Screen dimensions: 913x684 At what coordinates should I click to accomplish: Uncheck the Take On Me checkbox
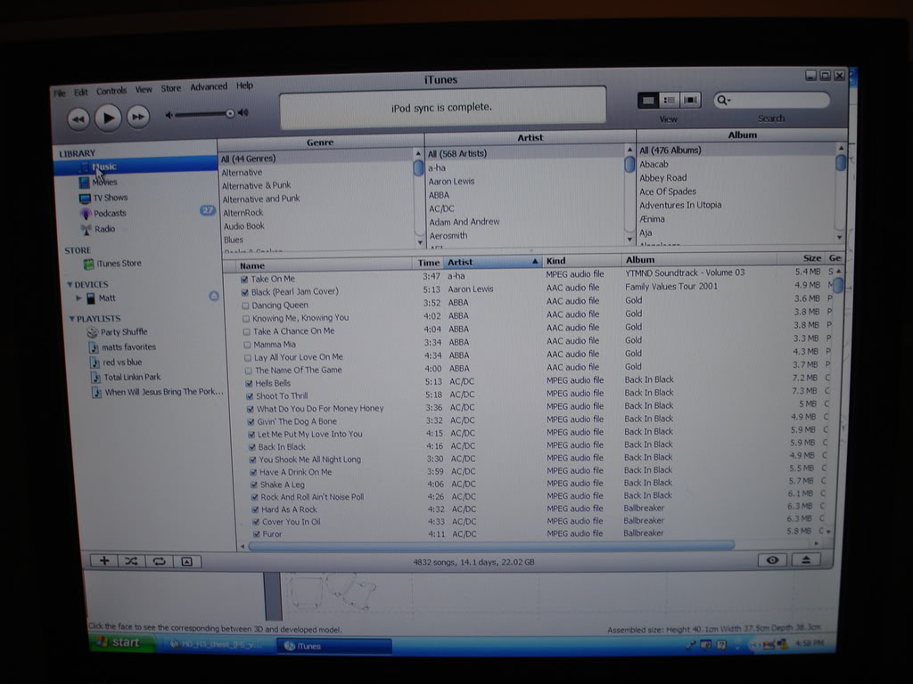pyautogui.click(x=244, y=279)
